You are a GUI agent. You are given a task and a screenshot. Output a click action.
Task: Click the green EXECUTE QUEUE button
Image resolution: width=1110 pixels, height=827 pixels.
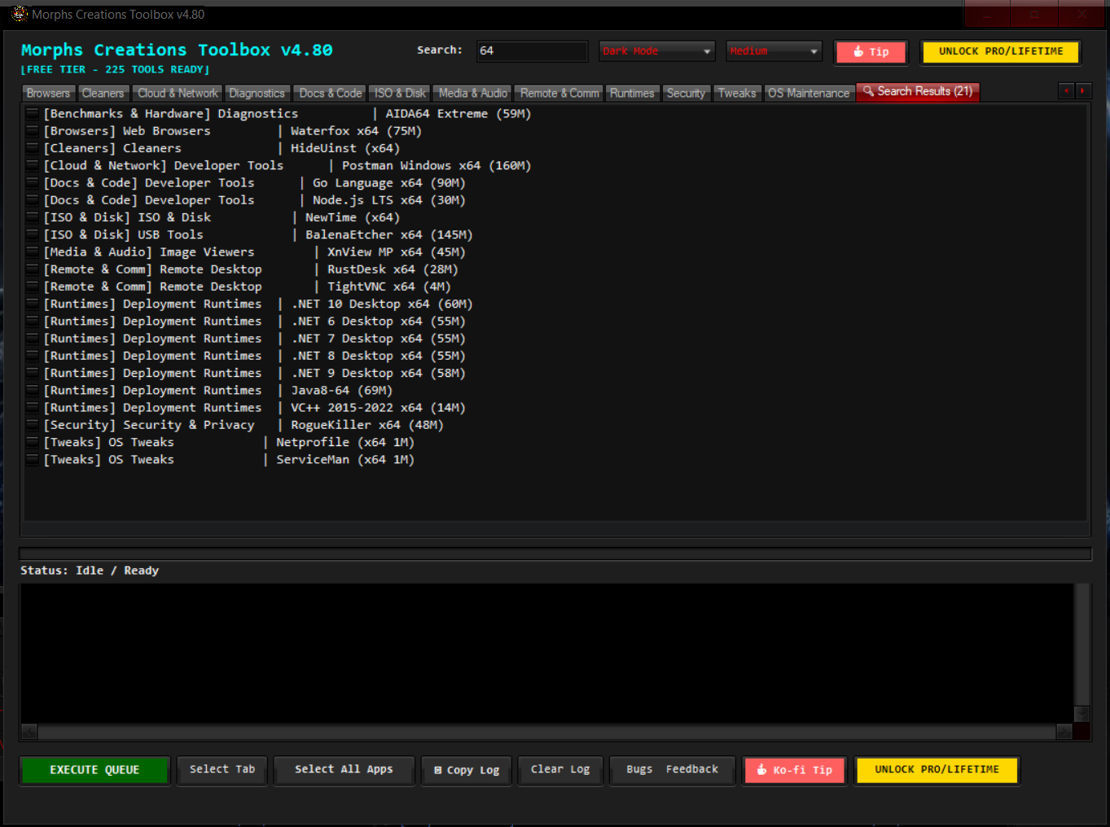point(94,770)
